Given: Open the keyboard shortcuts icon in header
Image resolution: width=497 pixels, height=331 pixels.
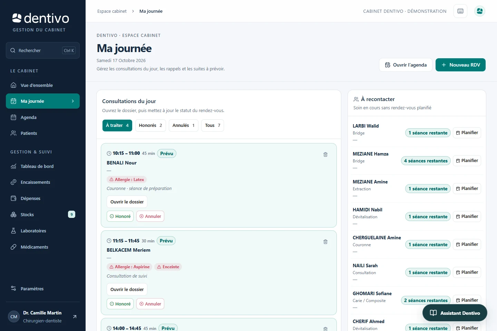Looking at the screenshot, I should coord(460,11).
